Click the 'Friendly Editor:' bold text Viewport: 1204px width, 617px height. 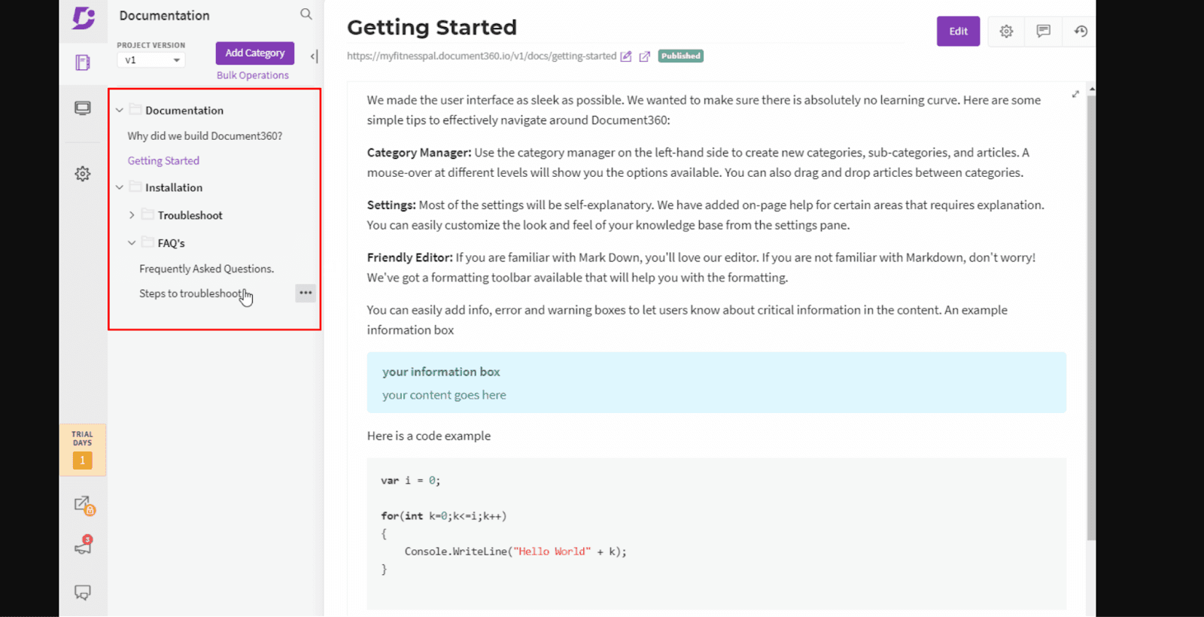tap(410, 257)
